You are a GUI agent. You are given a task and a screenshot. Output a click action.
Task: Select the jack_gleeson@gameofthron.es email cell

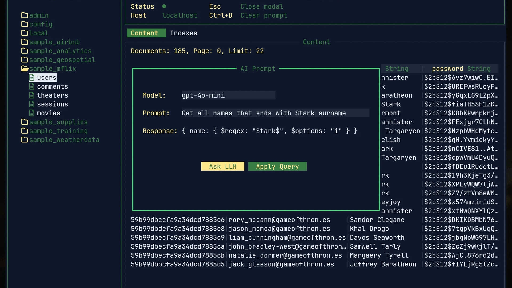click(x=281, y=264)
